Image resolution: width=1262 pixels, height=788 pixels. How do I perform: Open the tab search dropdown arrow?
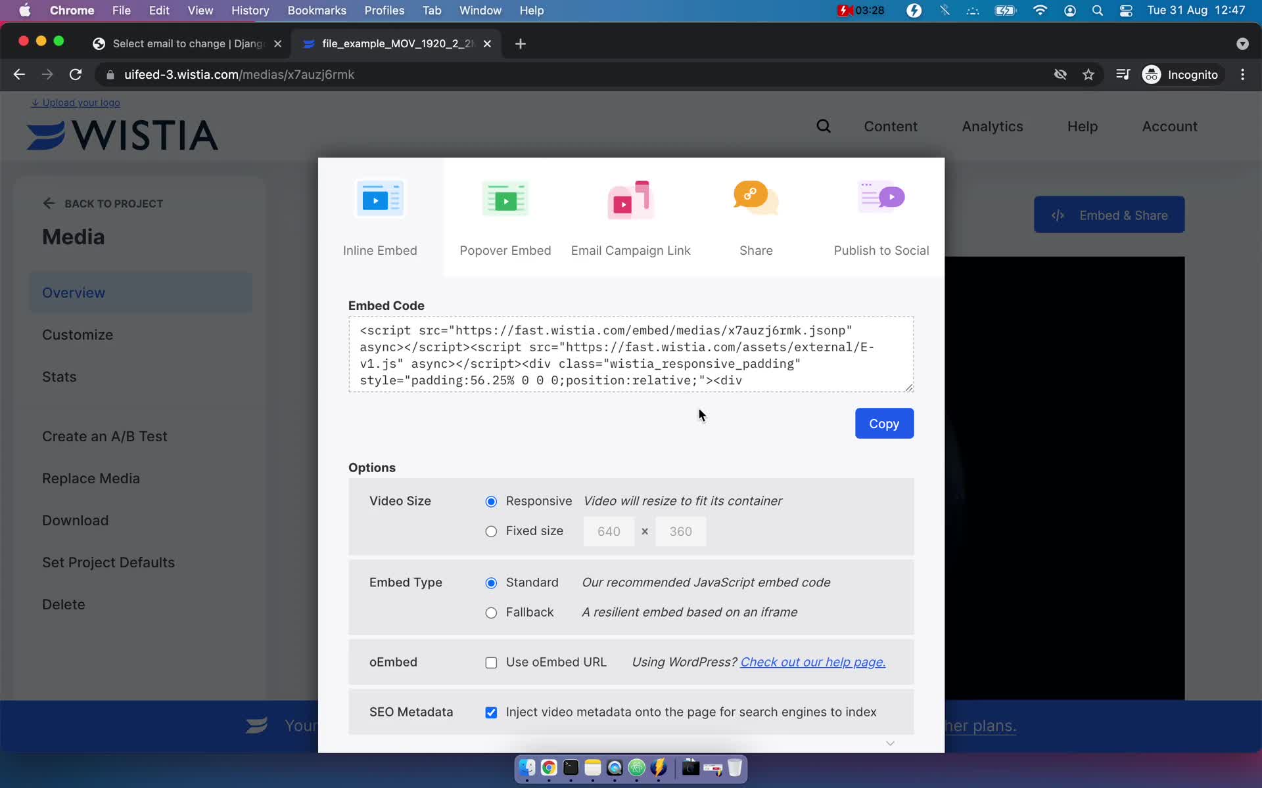[x=1242, y=43]
